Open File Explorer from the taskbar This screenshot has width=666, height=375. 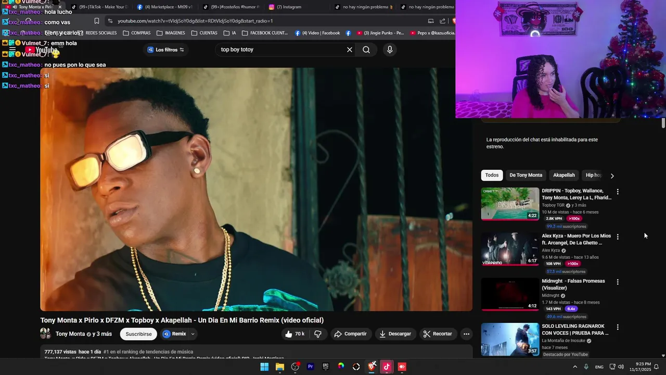[x=280, y=367]
